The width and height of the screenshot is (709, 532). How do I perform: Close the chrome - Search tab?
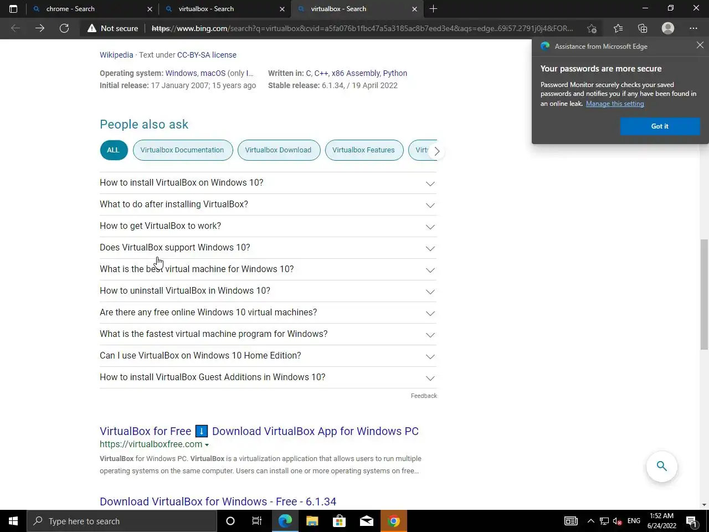pos(150,9)
